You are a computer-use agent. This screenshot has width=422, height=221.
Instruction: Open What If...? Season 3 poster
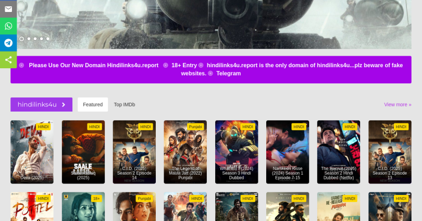coord(237,152)
